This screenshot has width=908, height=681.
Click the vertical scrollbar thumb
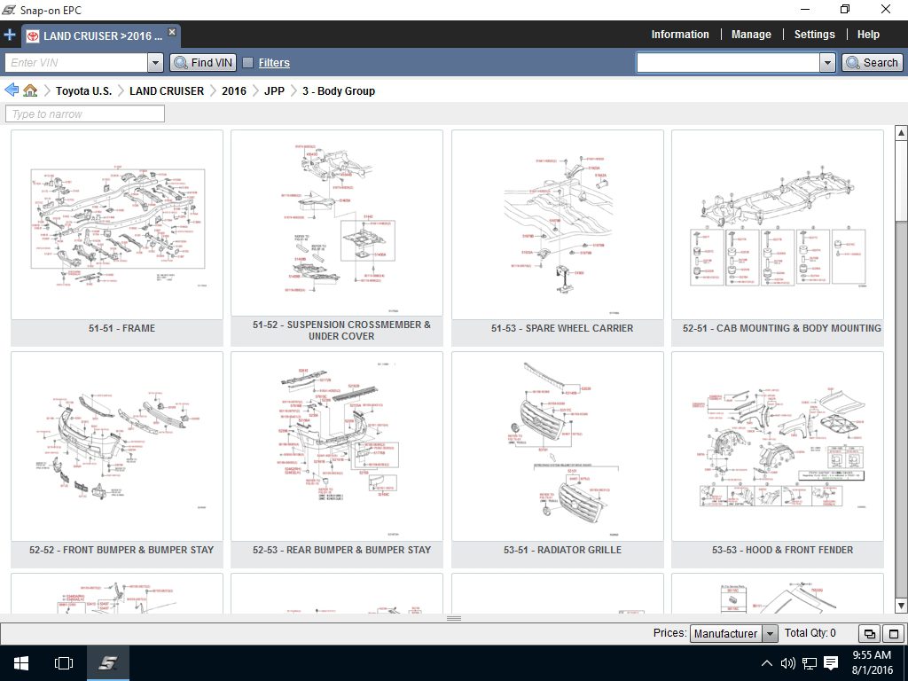point(901,181)
